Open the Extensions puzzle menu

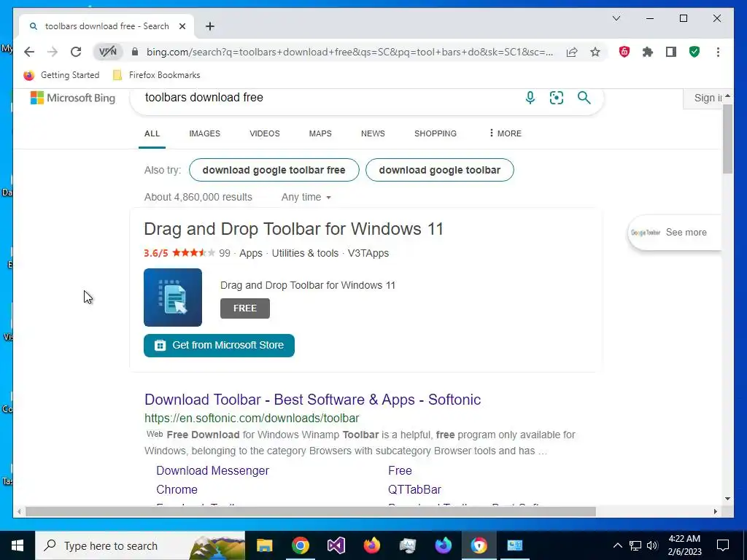648,52
